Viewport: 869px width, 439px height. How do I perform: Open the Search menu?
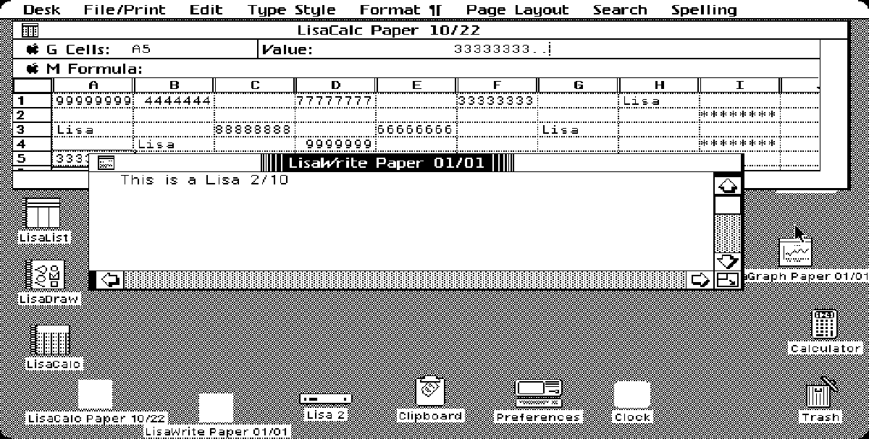(620, 9)
